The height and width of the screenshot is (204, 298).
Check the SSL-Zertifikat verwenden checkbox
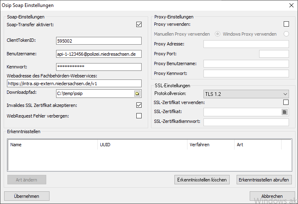tap(286, 102)
